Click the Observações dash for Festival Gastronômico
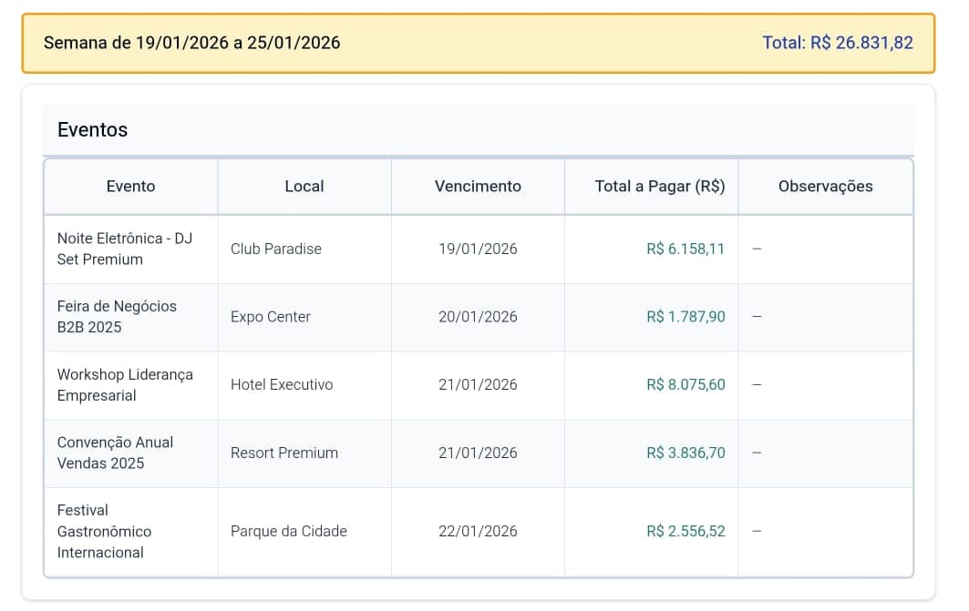 click(756, 531)
